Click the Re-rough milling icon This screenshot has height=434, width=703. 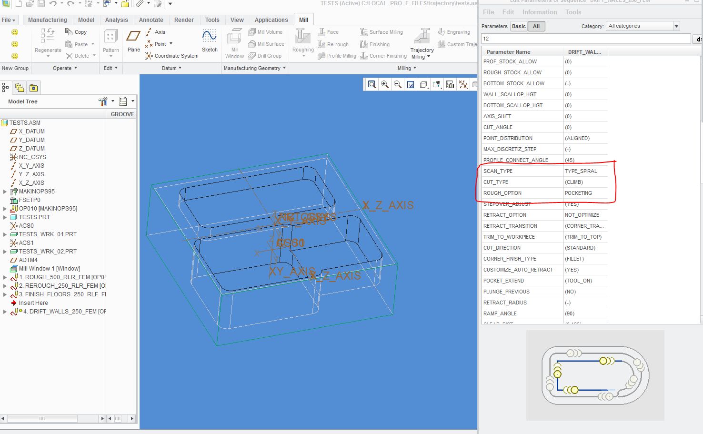[321, 44]
